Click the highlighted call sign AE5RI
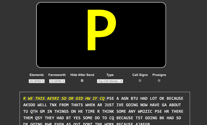207x125 pixels. [x=53, y=98]
